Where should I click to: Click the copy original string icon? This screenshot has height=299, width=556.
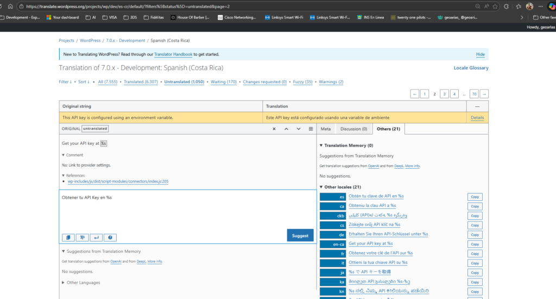[68, 237]
